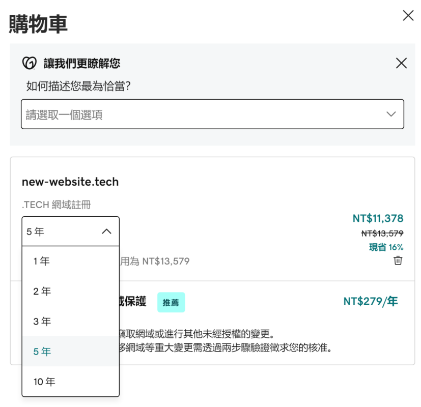Click the 現省 16% savings label

[386, 247]
